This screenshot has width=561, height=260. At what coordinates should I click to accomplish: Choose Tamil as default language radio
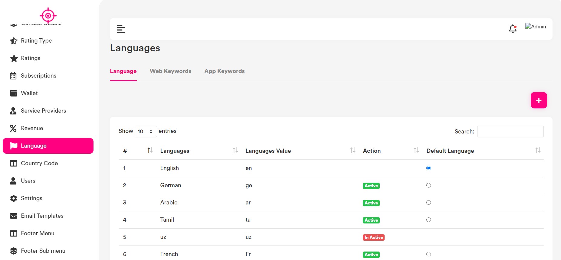point(428,220)
